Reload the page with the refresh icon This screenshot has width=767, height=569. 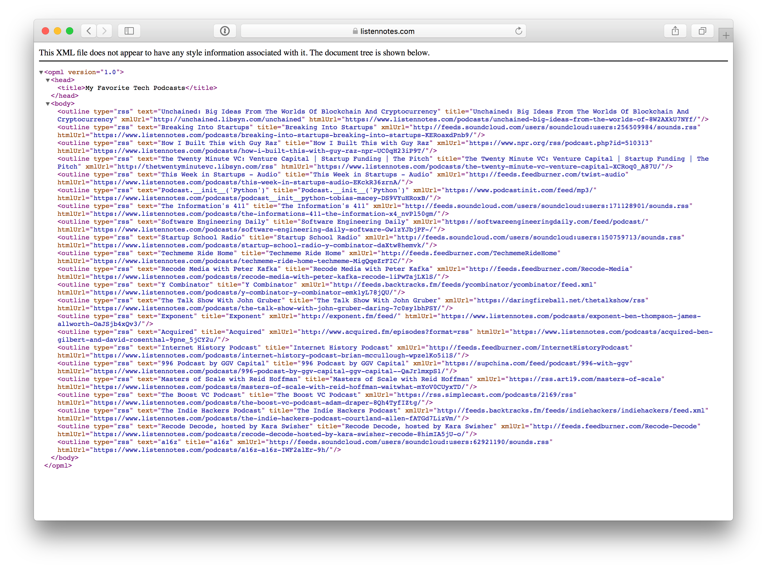point(519,31)
